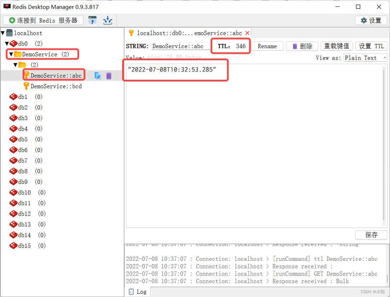Click the value editor vertical scrollbar
390x297 pixels.
coord(384,146)
